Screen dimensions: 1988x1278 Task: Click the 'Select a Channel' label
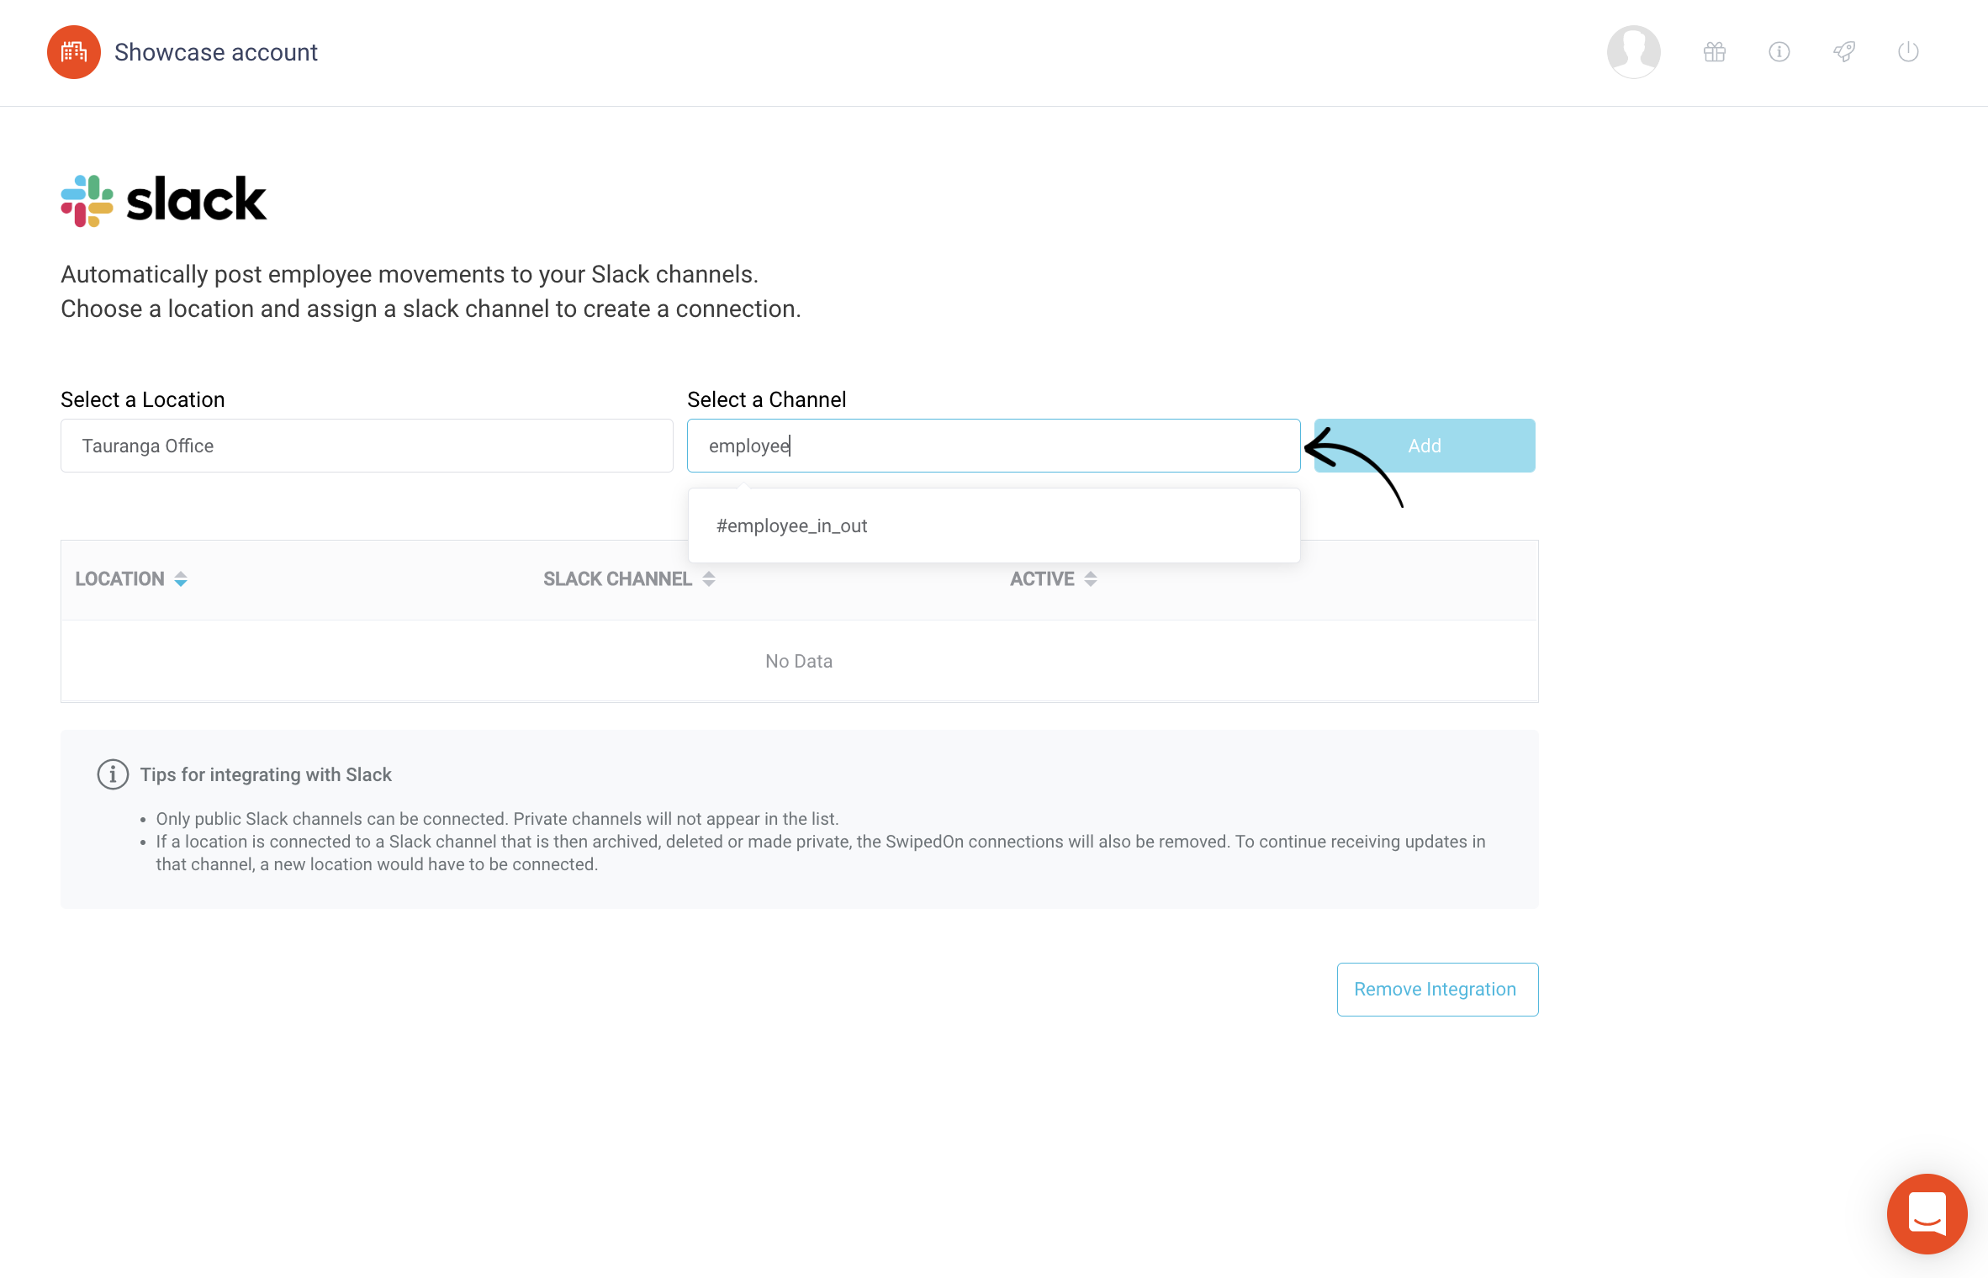766,399
